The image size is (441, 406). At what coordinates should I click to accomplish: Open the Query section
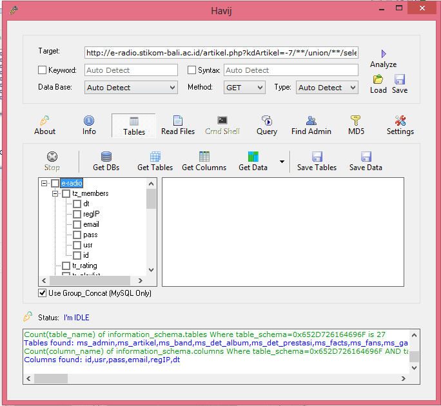pyautogui.click(x=267, y=126)
